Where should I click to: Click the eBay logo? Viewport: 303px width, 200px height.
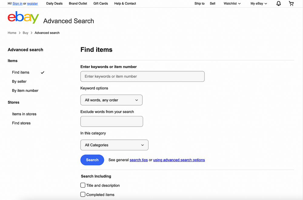(23, 17)
